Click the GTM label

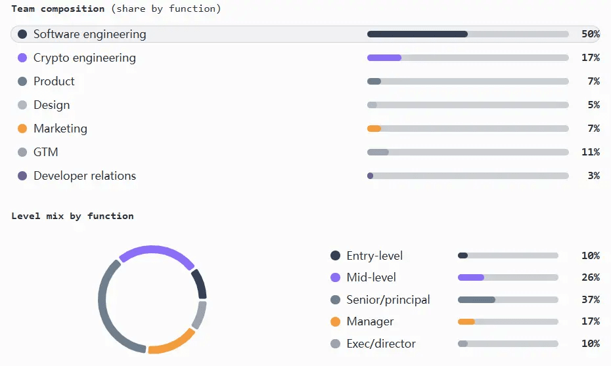coord(45,152)
